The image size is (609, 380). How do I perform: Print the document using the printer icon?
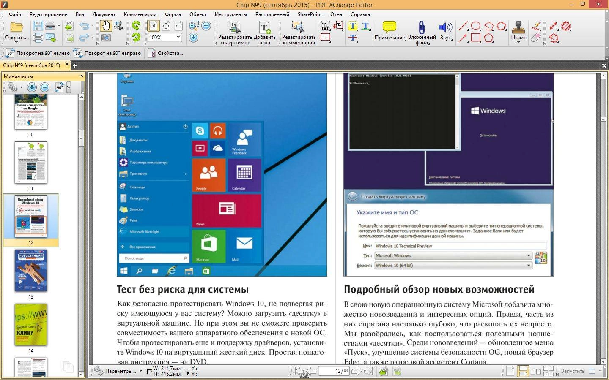pos(38,38)
